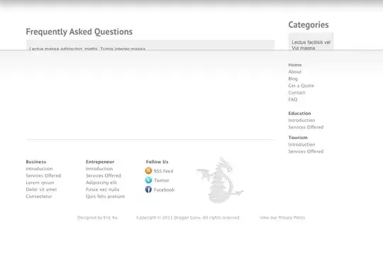
Task: Click the Lorem ipsum footer link
Action: point(40,182)
